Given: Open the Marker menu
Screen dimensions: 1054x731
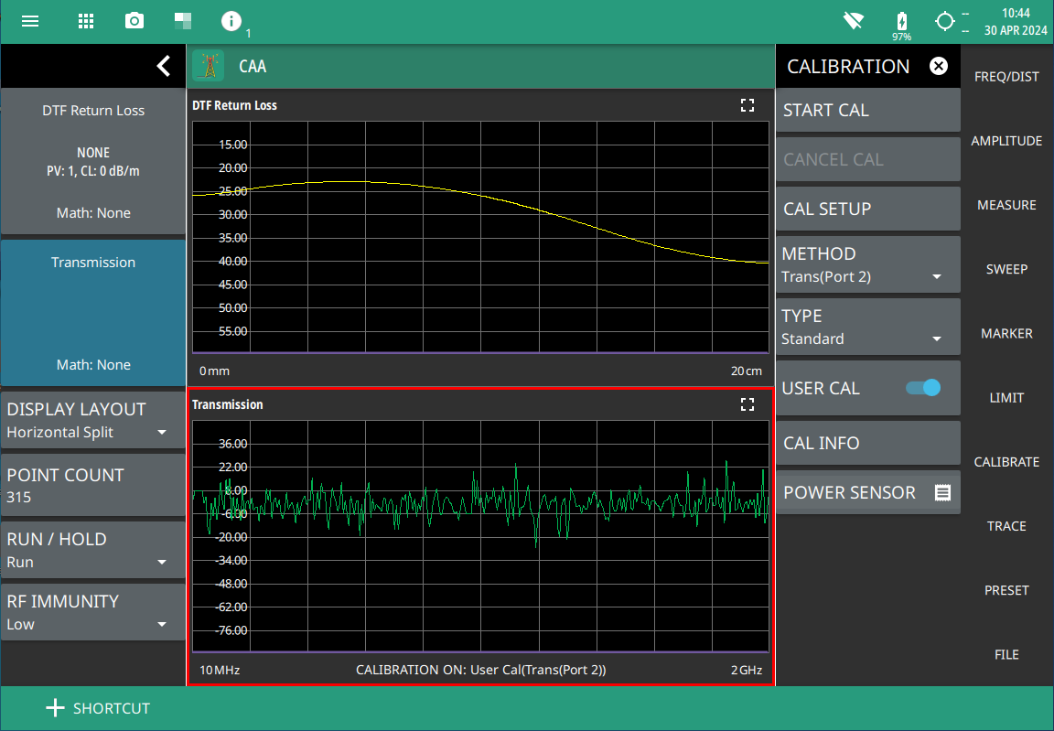Looking at the screenshot, I should point(1006,334).
